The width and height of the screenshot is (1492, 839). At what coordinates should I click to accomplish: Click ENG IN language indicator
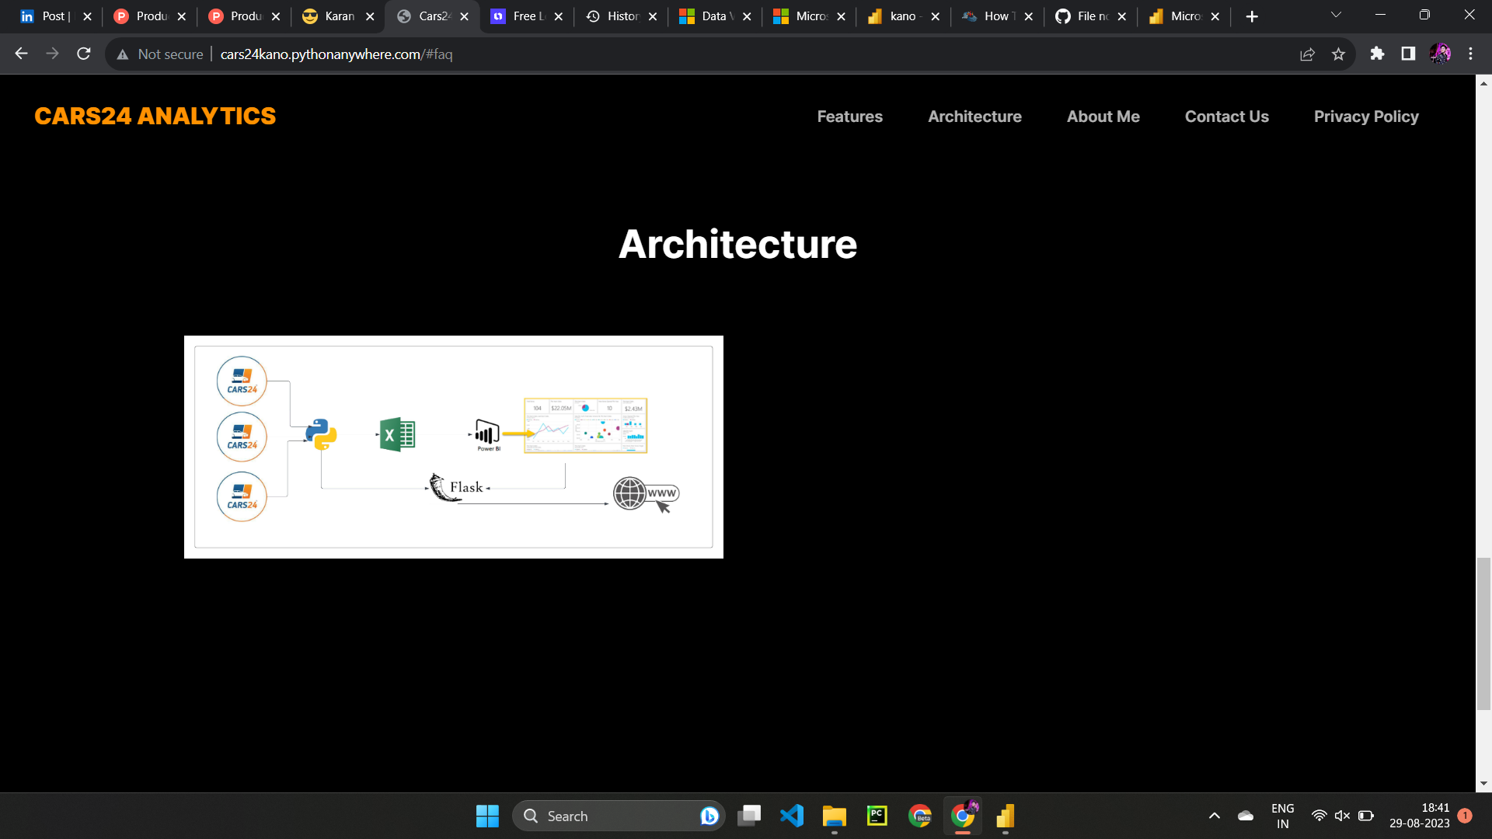click(1283, 816)
